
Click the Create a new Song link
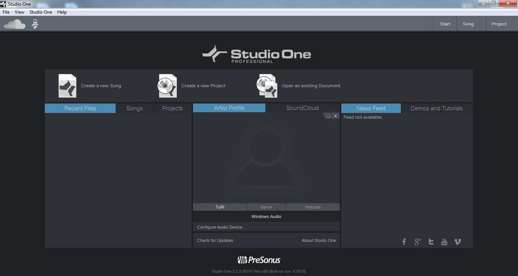101,86
